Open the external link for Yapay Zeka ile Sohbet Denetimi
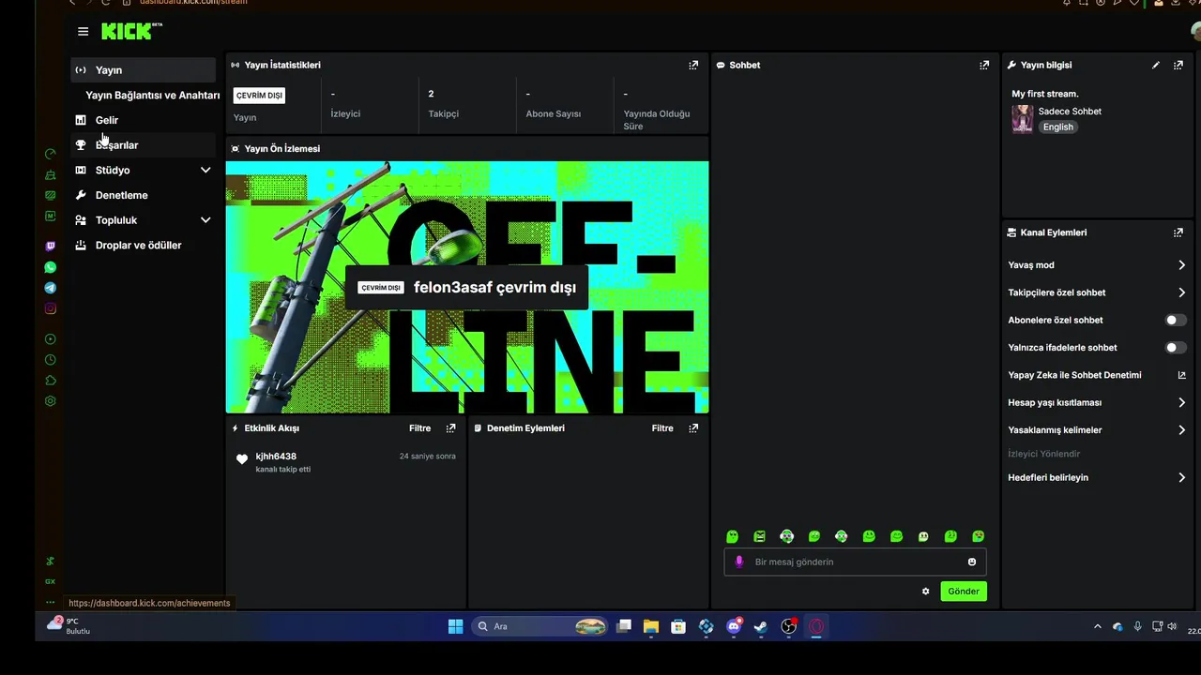The height and width of the screenshot is (675, 1201). (x=1182, y=375)
